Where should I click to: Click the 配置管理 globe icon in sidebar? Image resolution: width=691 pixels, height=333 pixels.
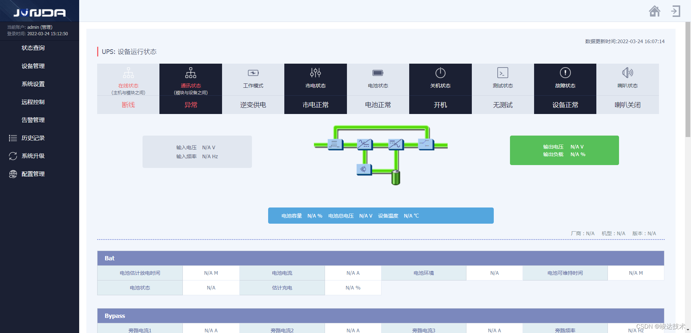13,174
